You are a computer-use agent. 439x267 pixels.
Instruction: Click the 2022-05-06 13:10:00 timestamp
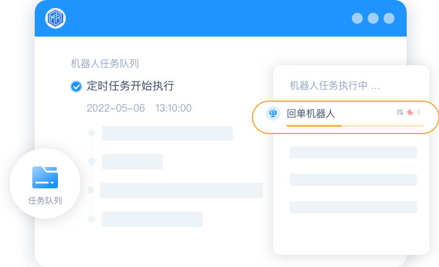click(x=139, y=108)
